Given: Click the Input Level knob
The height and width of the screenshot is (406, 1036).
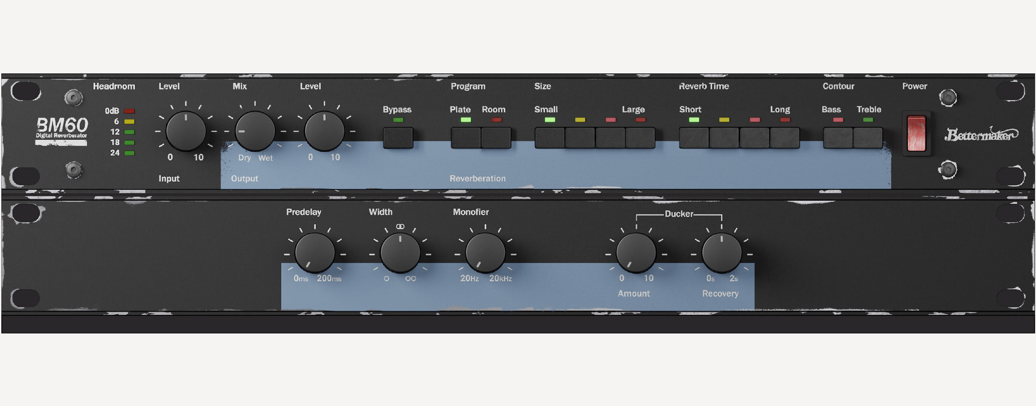Looking at the screenshot, I should tap(186, 131).
